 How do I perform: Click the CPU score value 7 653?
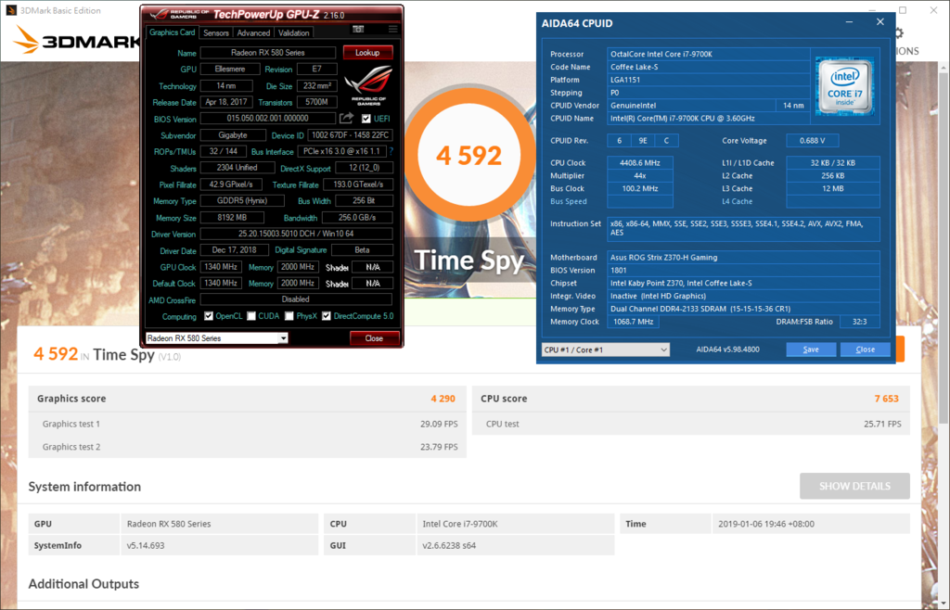pyautogui.click(x=886, y=399)
